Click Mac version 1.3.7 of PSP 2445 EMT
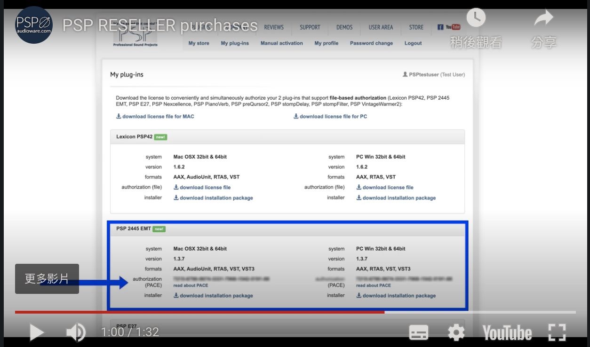Screen dimensions: 590x347 (179, 259)
